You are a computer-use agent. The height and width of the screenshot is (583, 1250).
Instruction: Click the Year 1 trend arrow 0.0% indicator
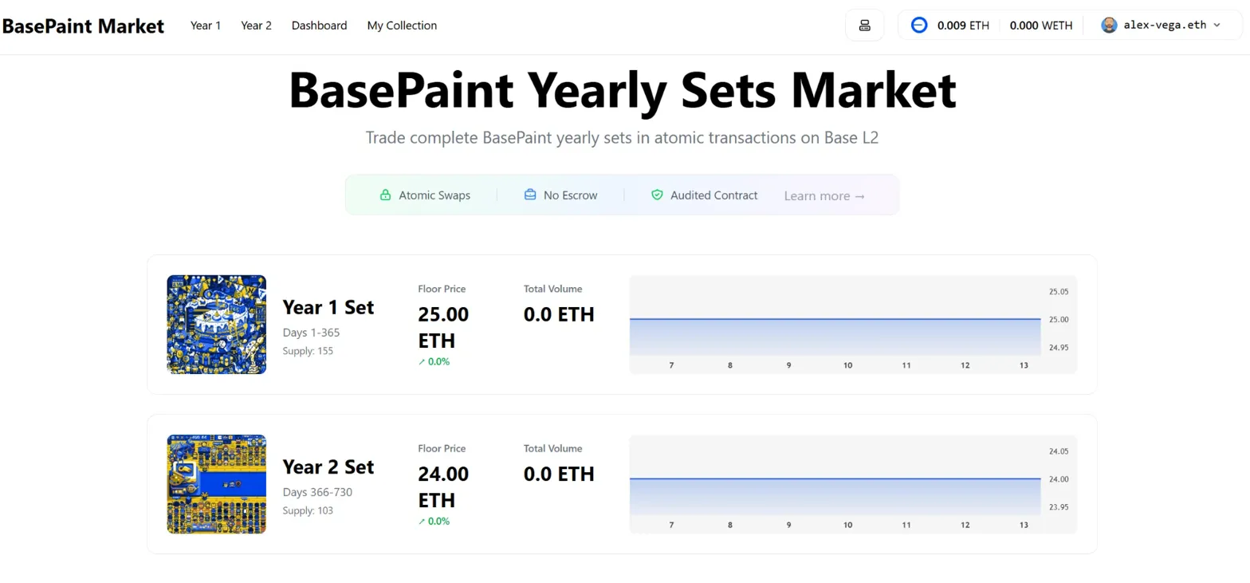(x=434, y=361)
